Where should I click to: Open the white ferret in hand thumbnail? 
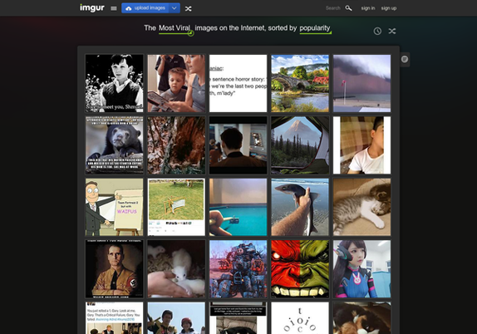pyautogui.click(x=176, y=269)
